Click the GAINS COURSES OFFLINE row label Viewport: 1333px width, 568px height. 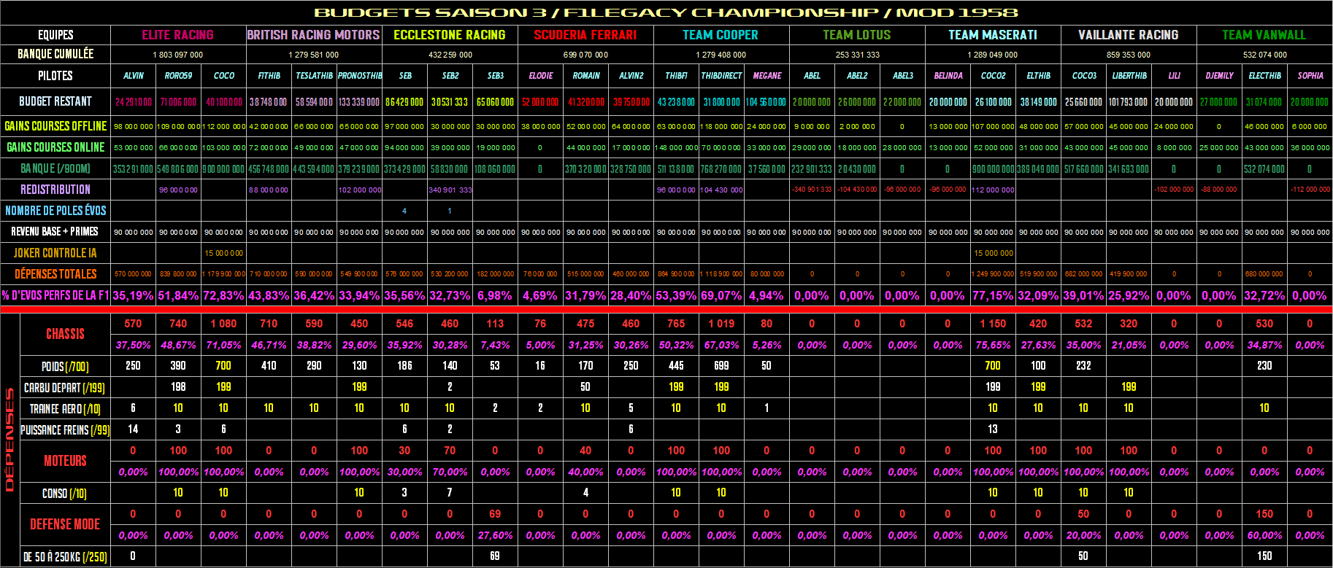(55, 126)
